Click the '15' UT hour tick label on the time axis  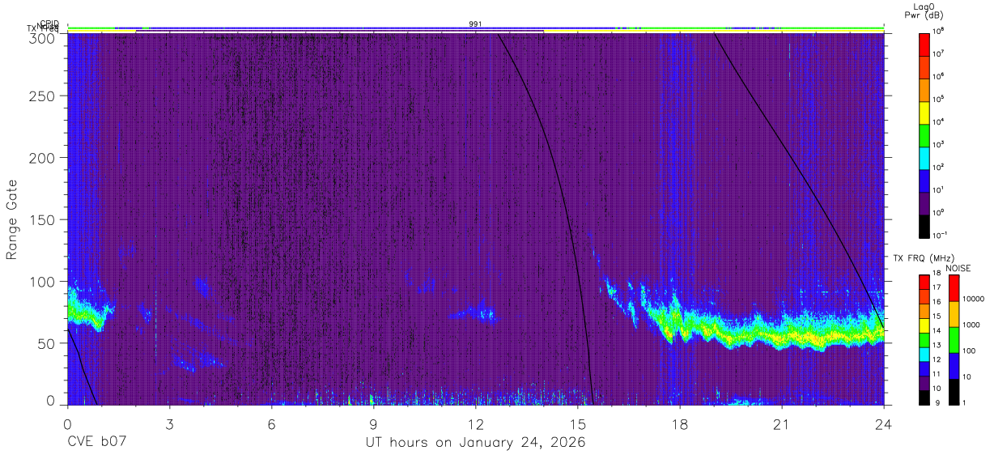(577, 423)
